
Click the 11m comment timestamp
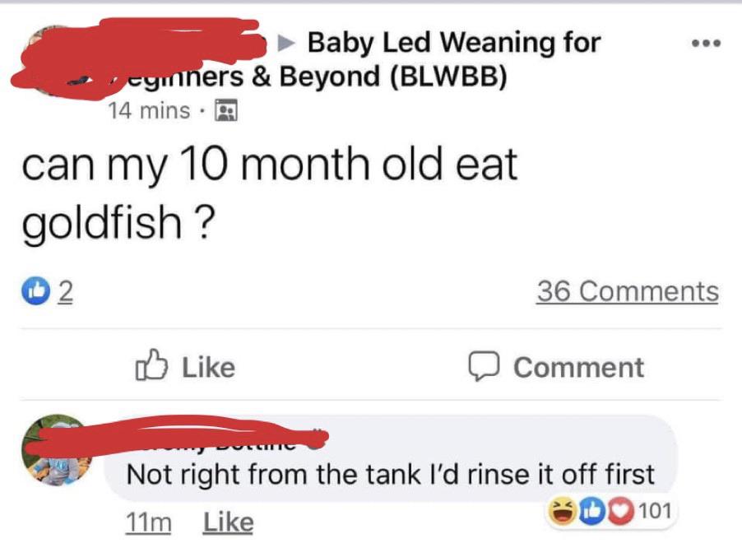(149, 521)
